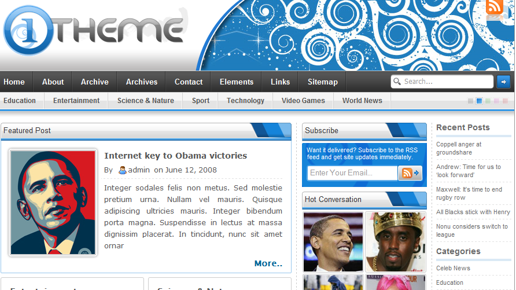The width and height of the screenshot is (516, 290).
Task: Open 'Maxwell: It's time to end rugby row'
Action: (x=469, y=193)
